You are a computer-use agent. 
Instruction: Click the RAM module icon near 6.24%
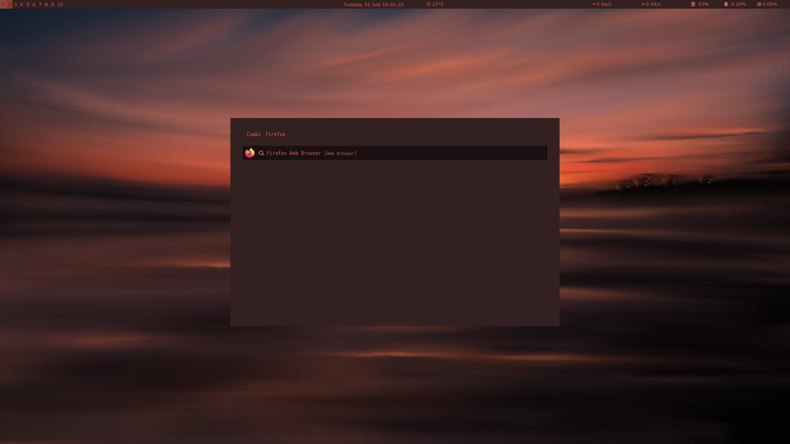[726, 5]
